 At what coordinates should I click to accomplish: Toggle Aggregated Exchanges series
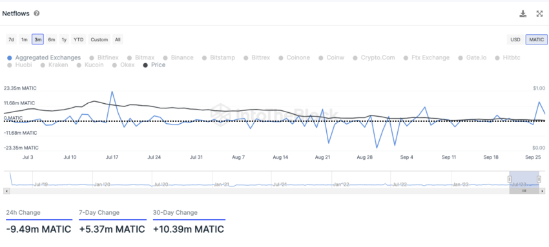click(x=44, y=57)
